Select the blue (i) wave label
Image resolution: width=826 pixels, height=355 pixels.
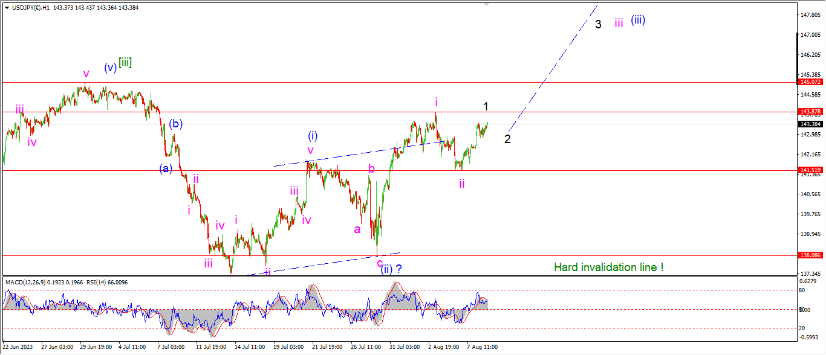(313, 135)
